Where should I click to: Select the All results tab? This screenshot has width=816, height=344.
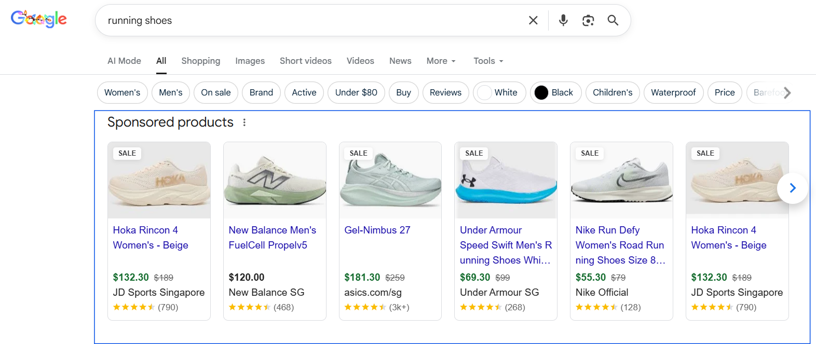pos(161,61)
